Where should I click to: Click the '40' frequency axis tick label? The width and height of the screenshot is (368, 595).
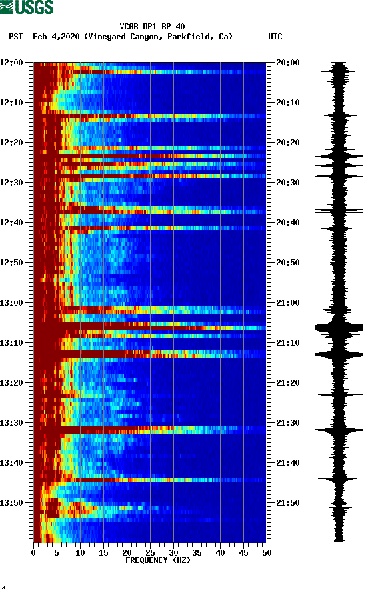tap(220, 553)
